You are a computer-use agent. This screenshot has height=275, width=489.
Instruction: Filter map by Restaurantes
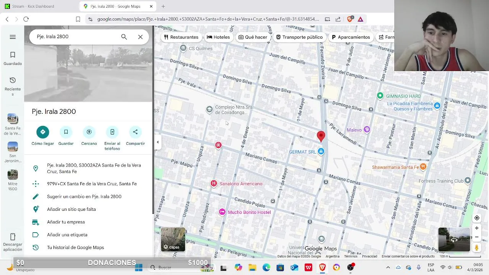[181, 37]
